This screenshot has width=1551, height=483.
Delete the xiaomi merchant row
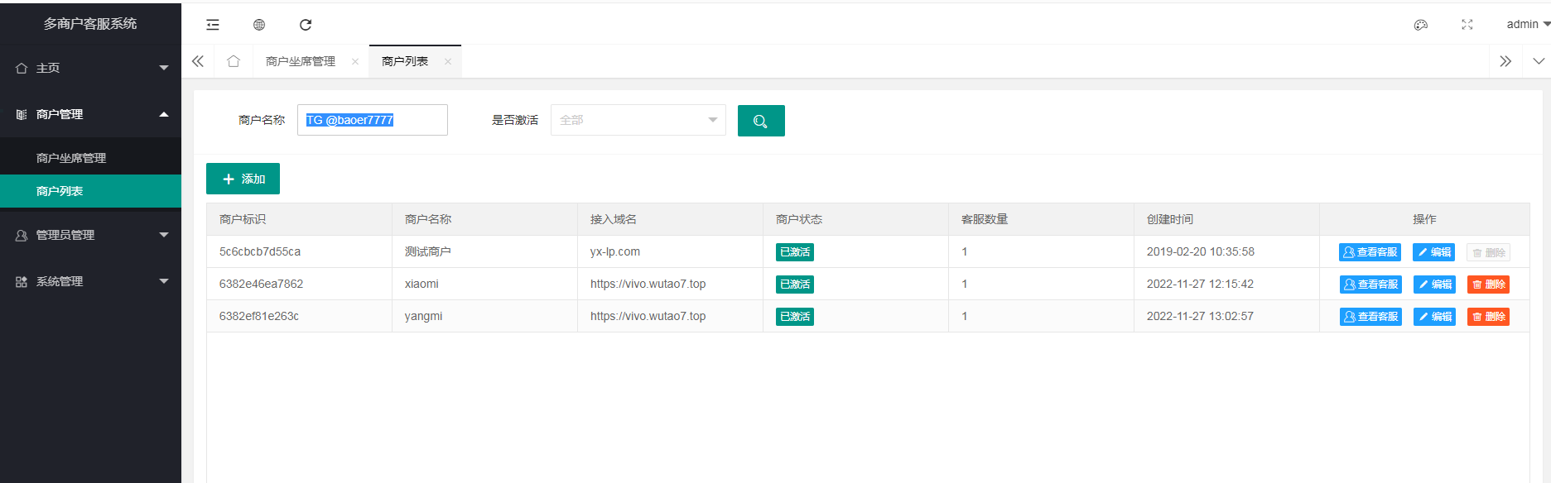pos(1488,285)
